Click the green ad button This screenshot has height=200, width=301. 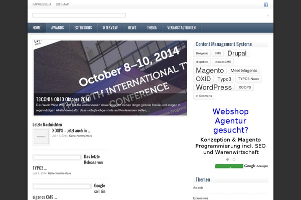point(229,166)
